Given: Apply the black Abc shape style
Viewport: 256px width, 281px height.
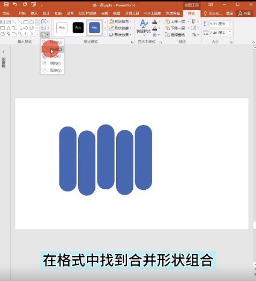Looking at the screenshot, I should (x=78, y=27).
